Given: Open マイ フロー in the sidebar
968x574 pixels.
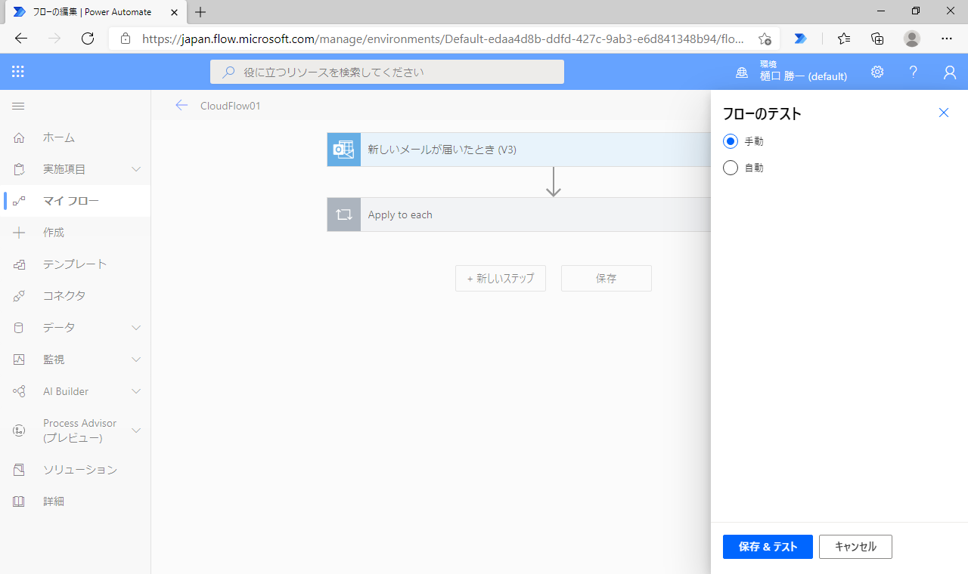Looking at the screenshot, I should (x=76, y=201).
